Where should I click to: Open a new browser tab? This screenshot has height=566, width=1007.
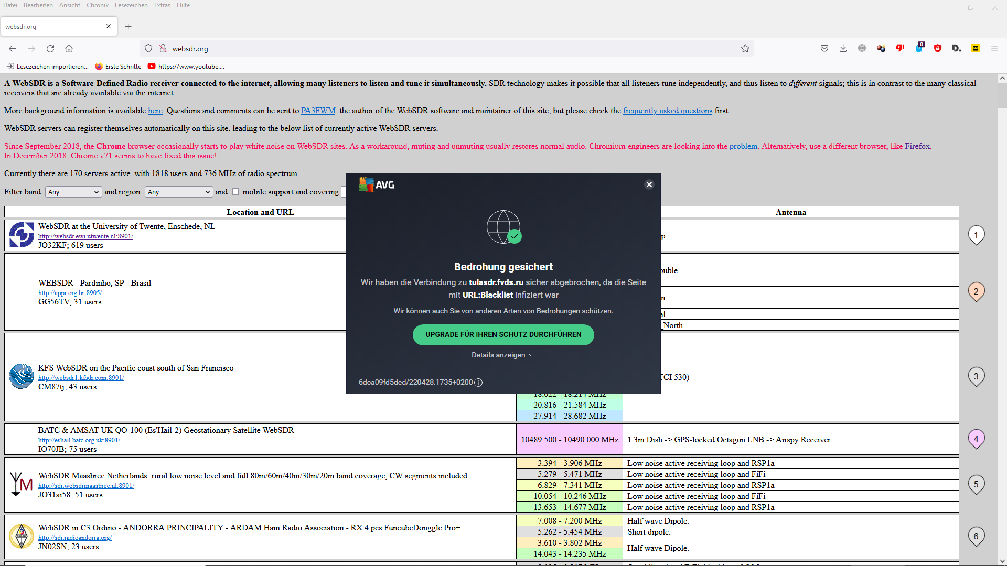(x=128, y=26)
